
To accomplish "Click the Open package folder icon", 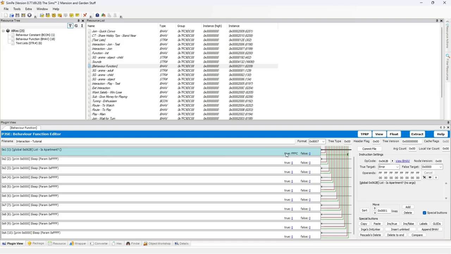I will click(12, 15).
